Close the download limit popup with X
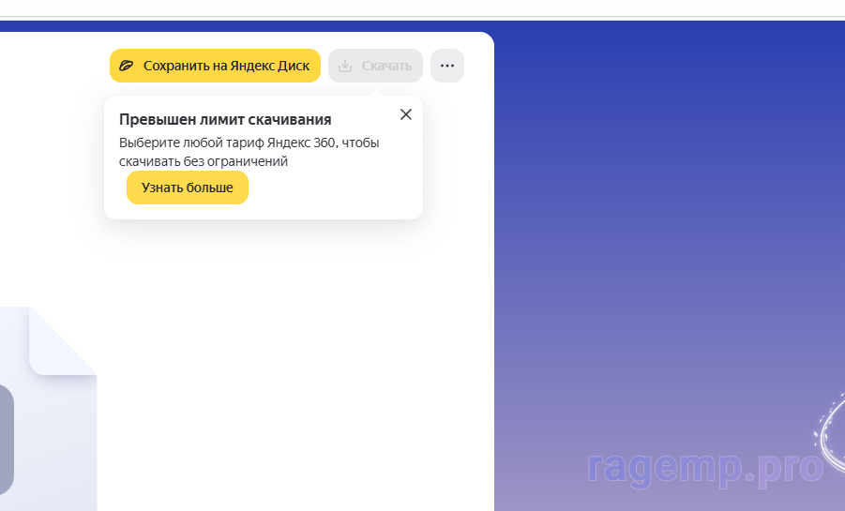This screenshot has width=845, height=511. tap(405, 114)
